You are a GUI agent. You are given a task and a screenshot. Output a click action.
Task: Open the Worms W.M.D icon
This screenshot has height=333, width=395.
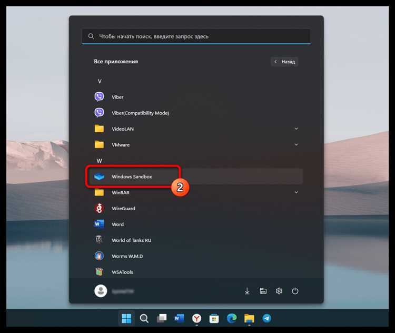coord(99,256)
